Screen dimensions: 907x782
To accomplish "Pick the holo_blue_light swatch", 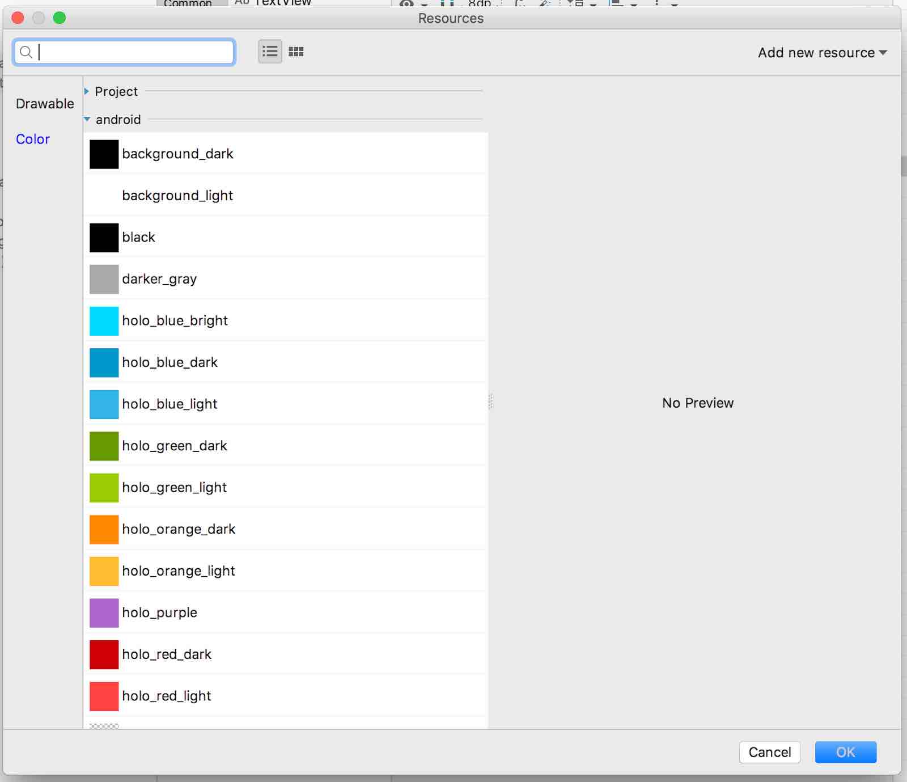I will point(104,404).
